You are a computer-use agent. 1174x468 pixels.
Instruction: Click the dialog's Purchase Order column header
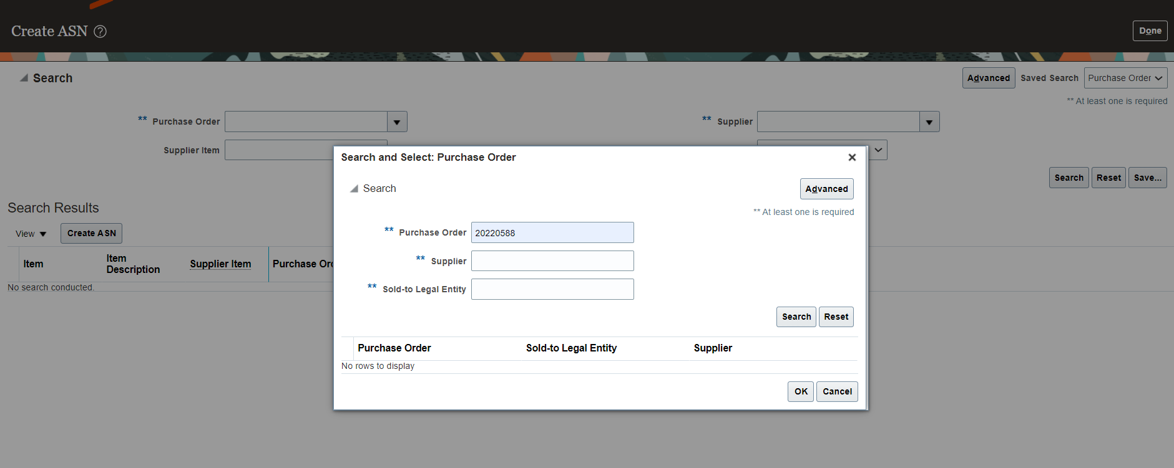tap(394, 348)
